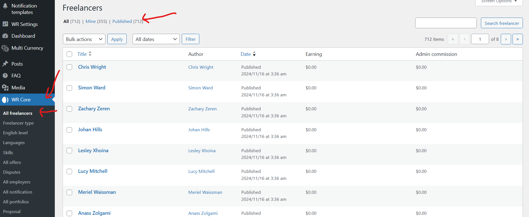
Task: Open Anass Zolgami freelancer title link
Action: coord(94,213)
